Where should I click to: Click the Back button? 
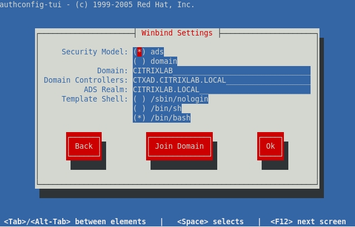(x=84, y=147)
